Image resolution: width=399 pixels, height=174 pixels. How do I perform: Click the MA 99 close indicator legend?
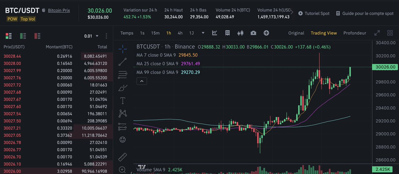click(169, 72)
